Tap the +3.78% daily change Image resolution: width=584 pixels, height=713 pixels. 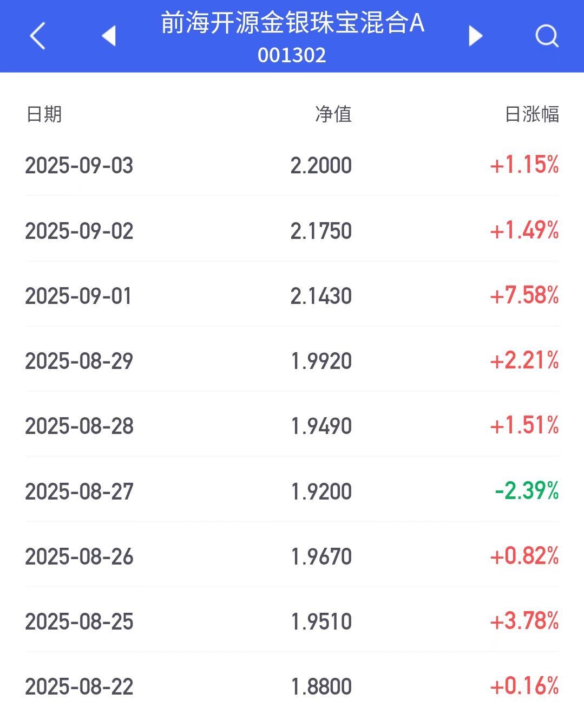click(x=524, y=621)
